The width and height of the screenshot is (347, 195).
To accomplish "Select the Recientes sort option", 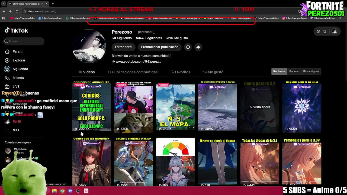I will pos(279,71).
